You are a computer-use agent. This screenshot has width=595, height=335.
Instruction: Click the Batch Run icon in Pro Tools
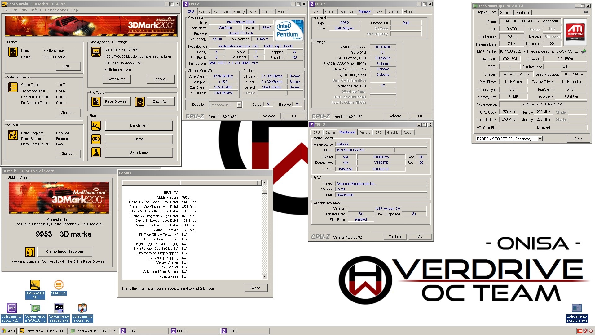click(x=140, y=101)
